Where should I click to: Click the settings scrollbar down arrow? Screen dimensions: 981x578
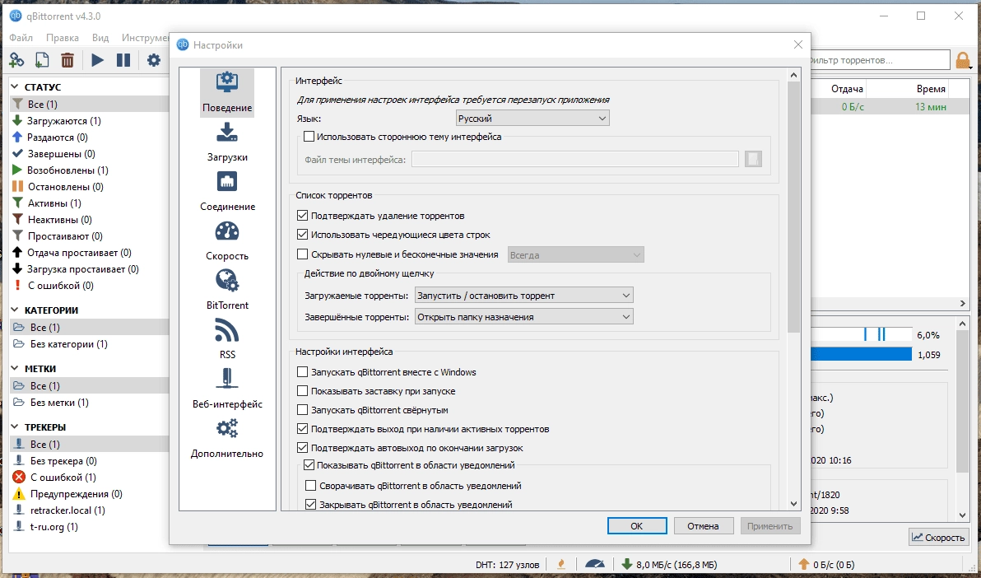[793, 503]
